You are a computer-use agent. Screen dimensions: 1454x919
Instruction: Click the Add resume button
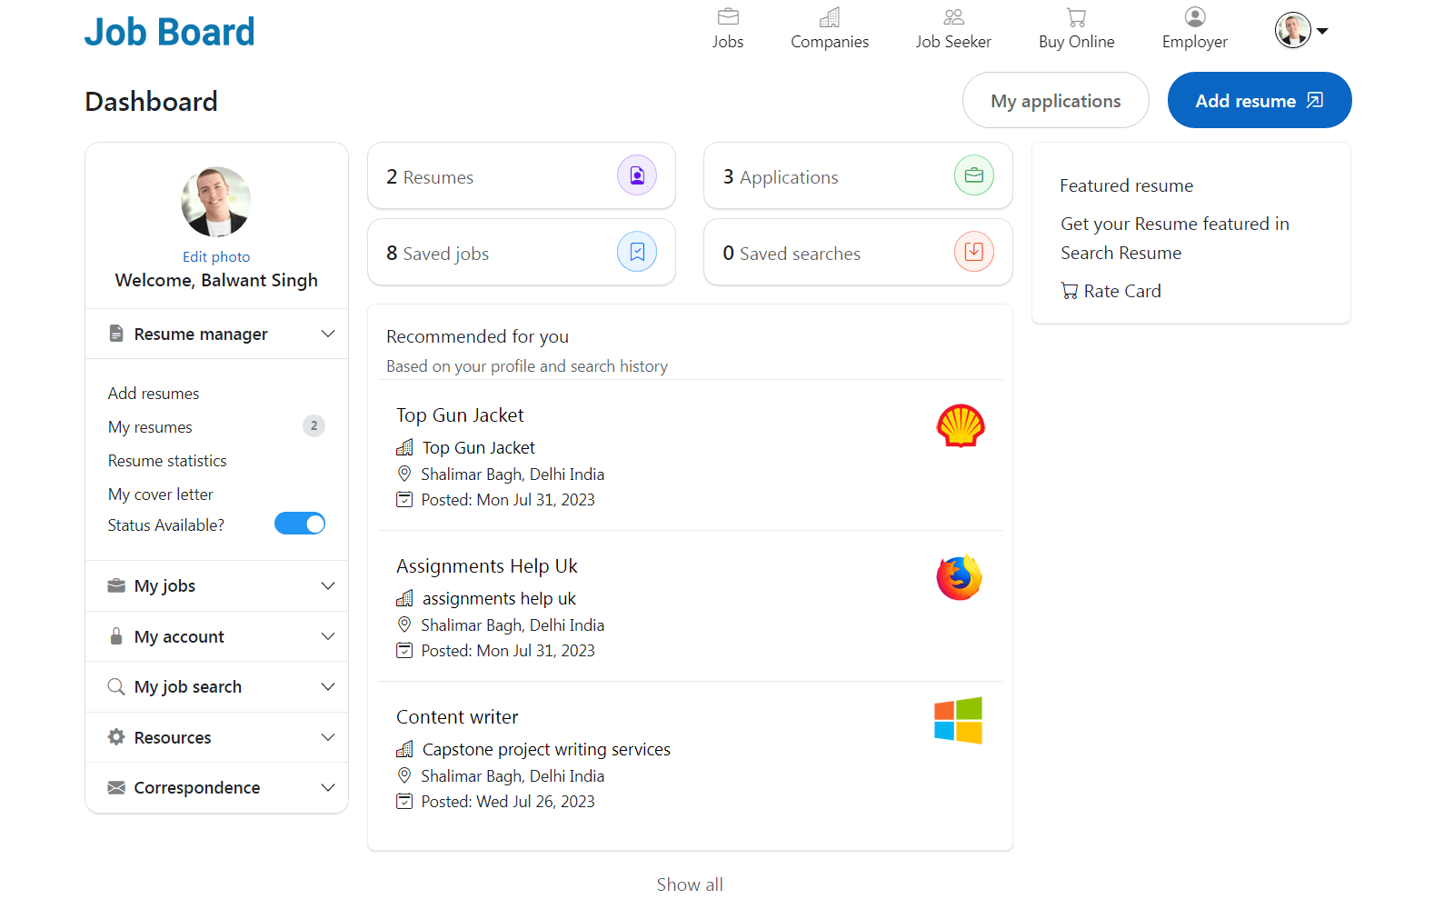[x=1259, y=100]
